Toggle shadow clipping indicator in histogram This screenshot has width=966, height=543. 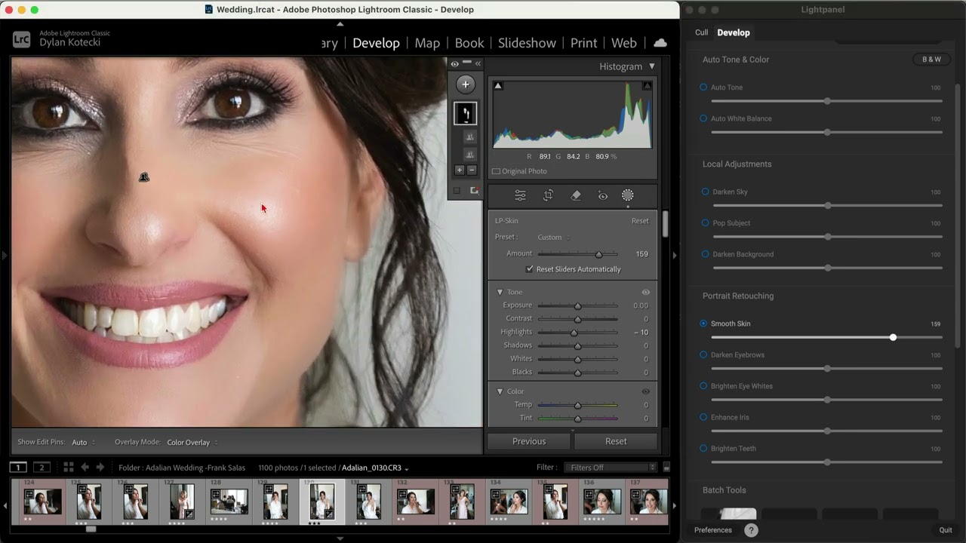497,86
